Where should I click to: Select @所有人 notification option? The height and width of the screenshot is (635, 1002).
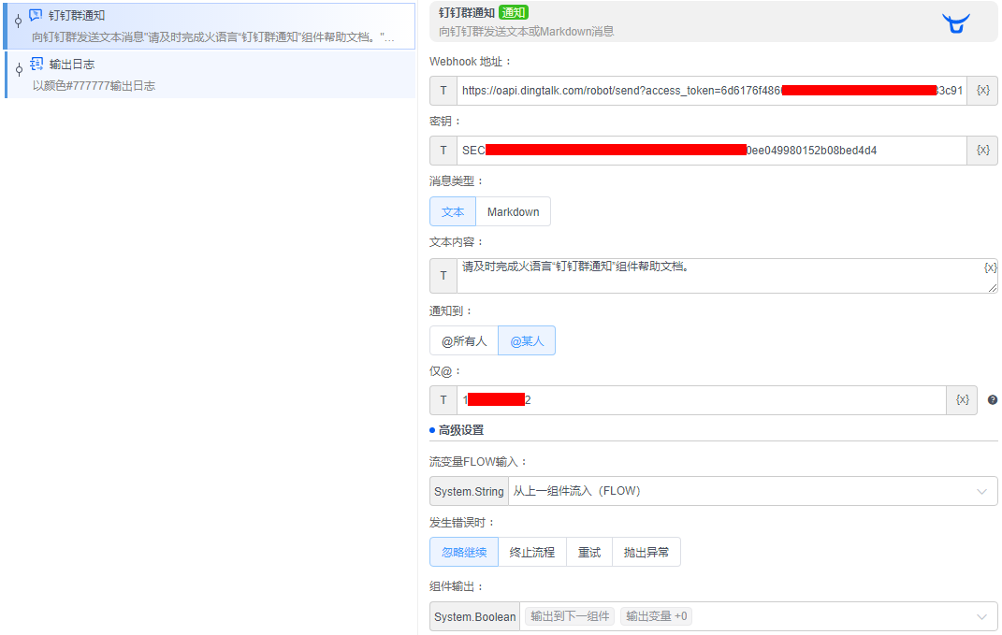(x=463, y=340)
